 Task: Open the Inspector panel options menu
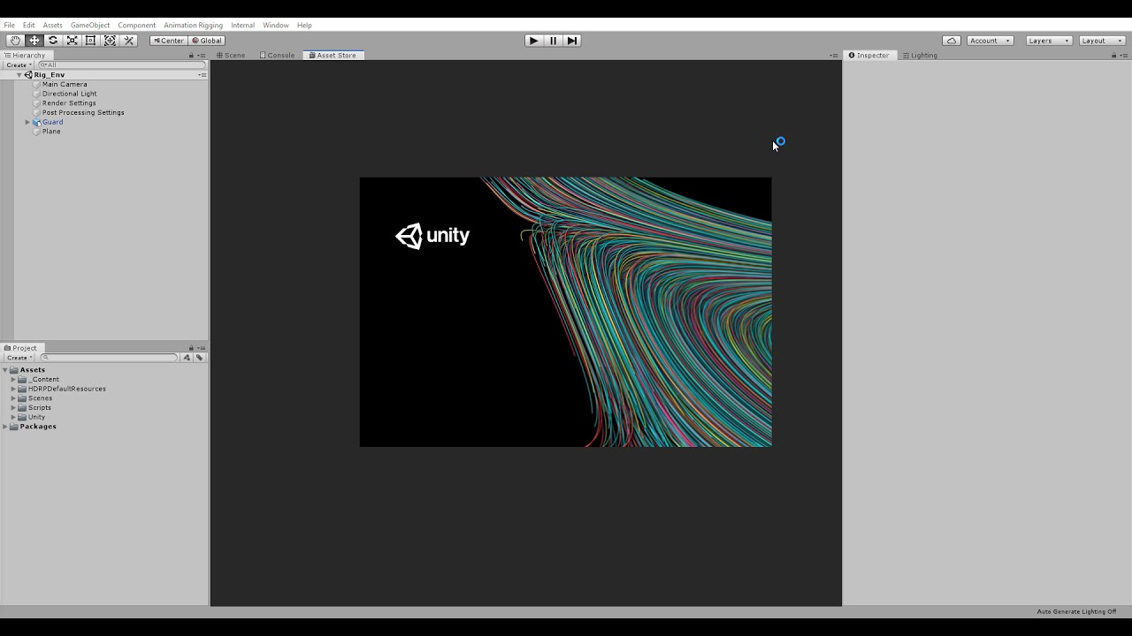click(1124, 56)
